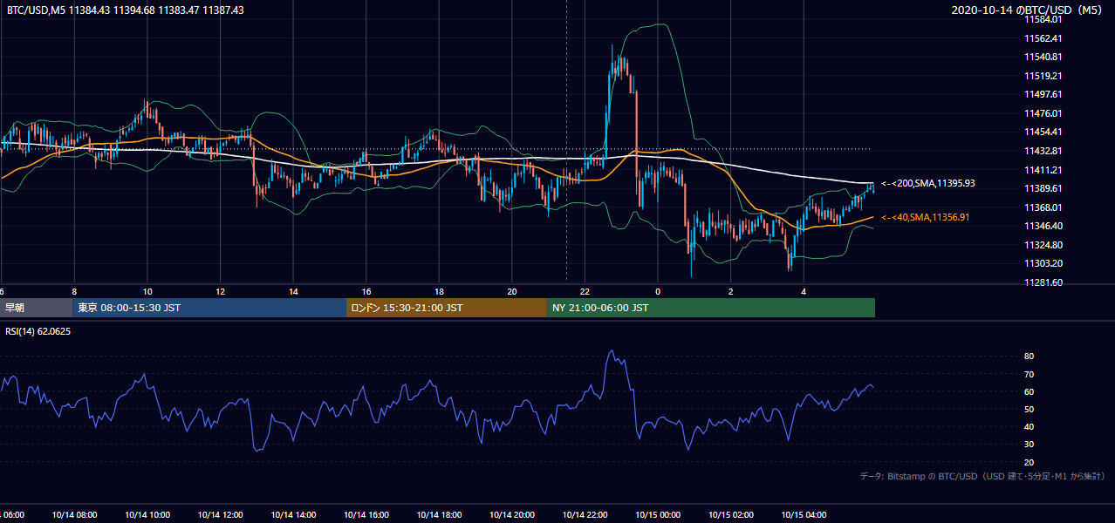Image resolution: width=1115 pixels, height=523 pixels.
Task: Select the 11432.81 price axis label
Action: coord(1043,151)
